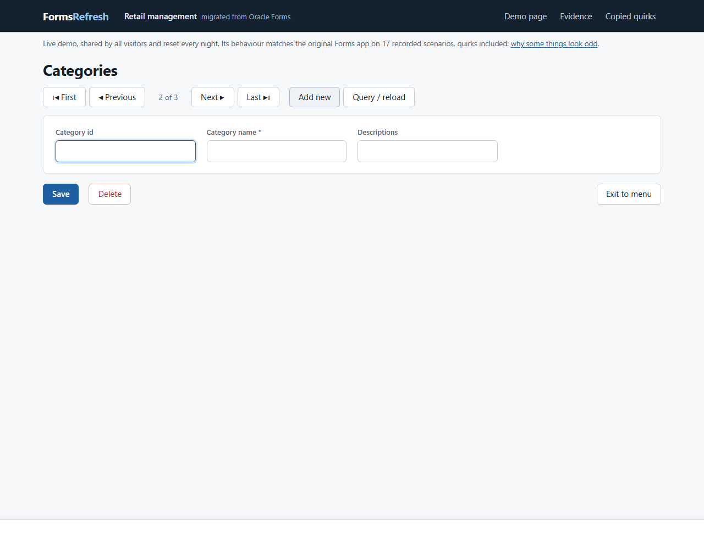Viewport: 704px width, 550px height.
Task: Click the Add new button
Action: (315, 97)
